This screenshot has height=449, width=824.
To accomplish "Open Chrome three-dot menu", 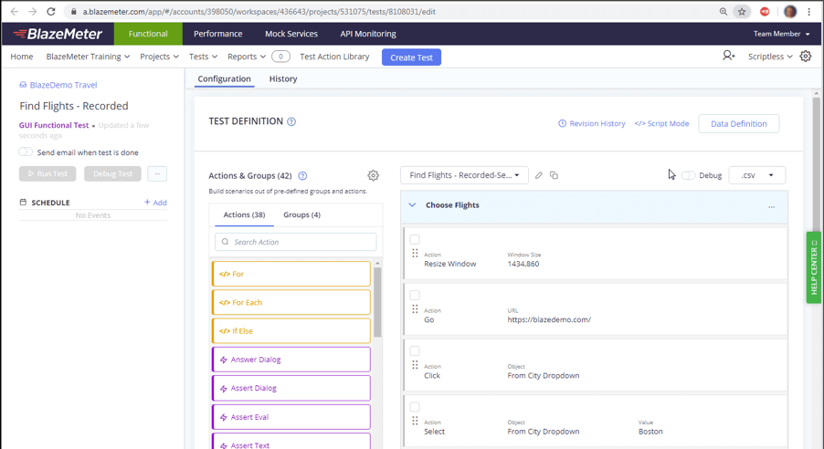I will pyautogui.click(x=809, y=12).
